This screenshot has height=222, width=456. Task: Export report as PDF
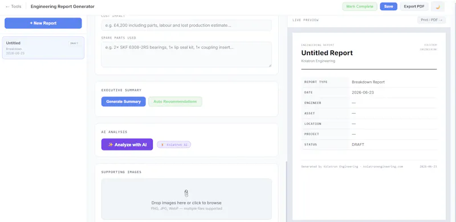pos(414,6)
